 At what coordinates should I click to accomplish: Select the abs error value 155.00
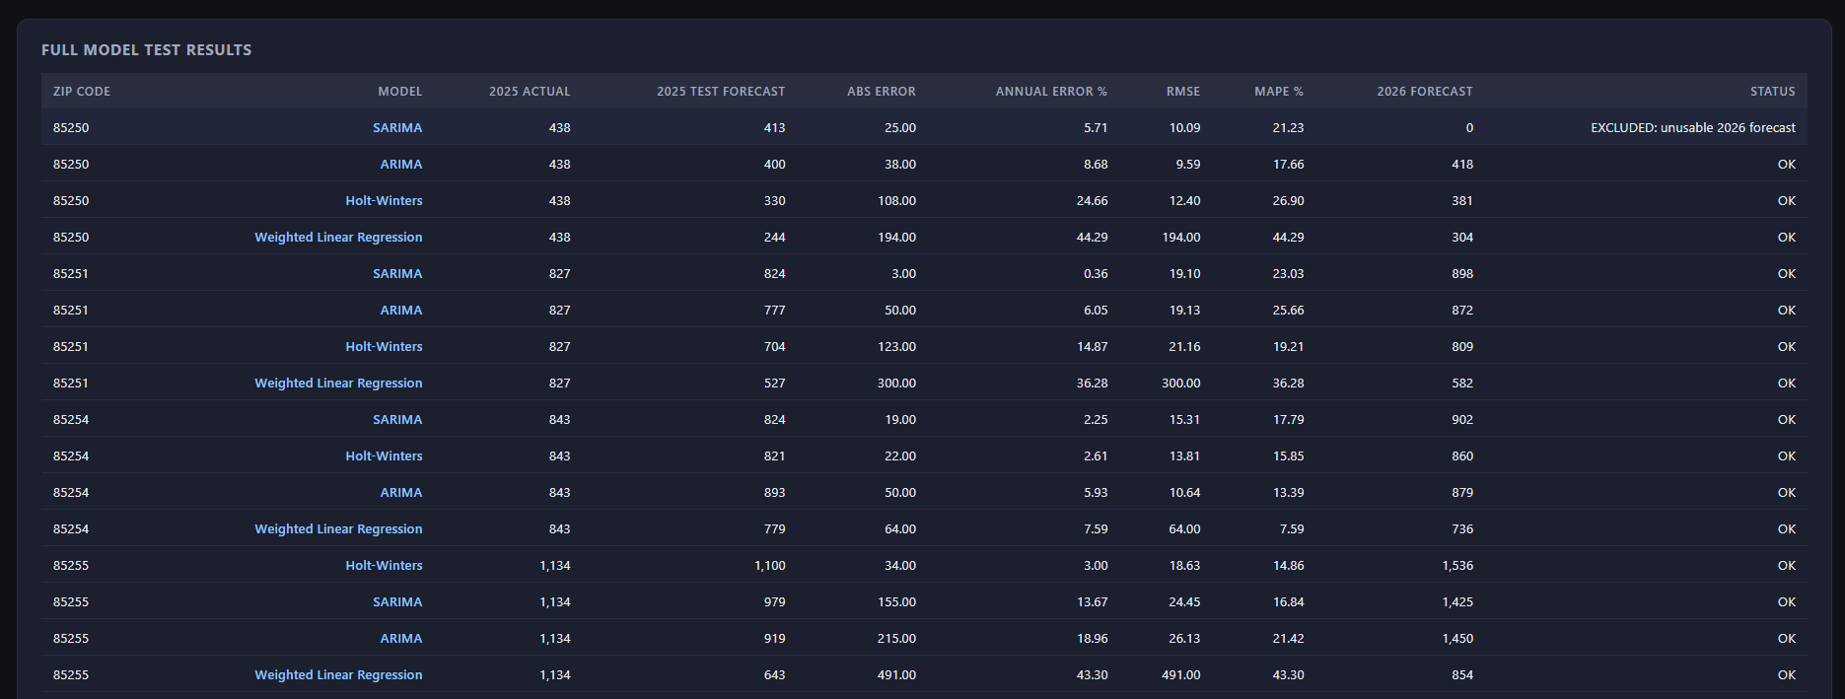click(896, 602)
